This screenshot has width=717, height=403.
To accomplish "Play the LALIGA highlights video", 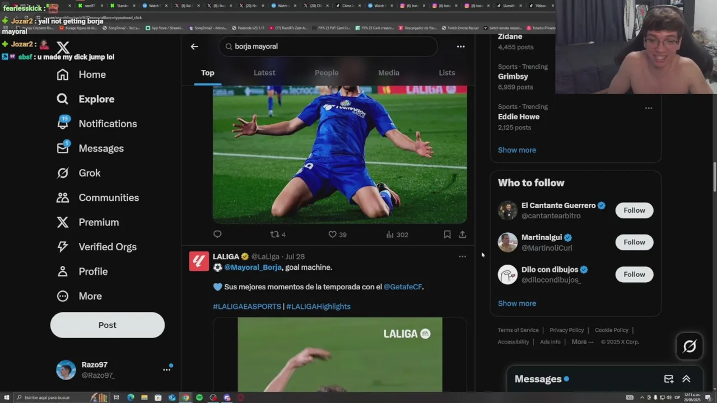I will (x=340, y=355).
